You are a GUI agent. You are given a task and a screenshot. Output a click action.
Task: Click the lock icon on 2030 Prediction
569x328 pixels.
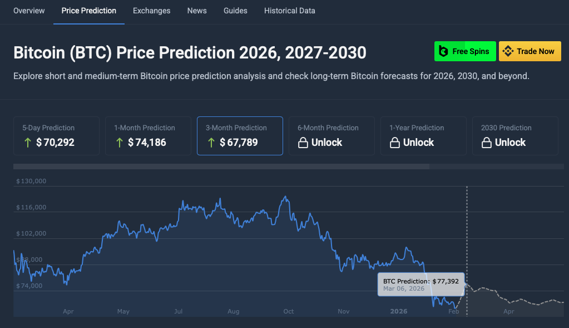coord(486,143)
